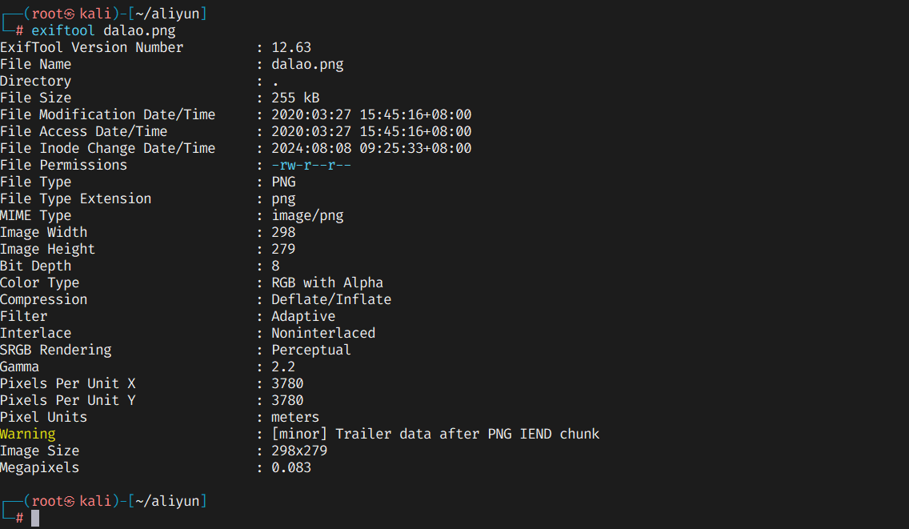Viewport: 909px width, 529px height.
Task: Click the skull icon in bottom prompt
Action: (70, 502)
